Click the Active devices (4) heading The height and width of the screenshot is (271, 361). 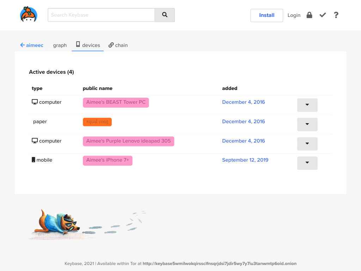51,72
